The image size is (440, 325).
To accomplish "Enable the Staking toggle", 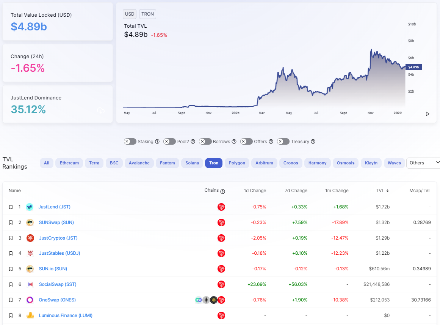I will pos(130,142).
